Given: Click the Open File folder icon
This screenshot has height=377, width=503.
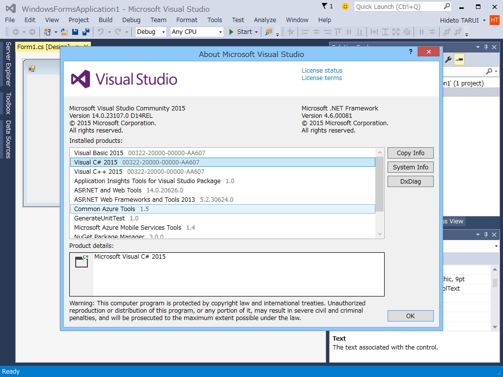Looking at the screenshot, I should (x=64, y=32).
